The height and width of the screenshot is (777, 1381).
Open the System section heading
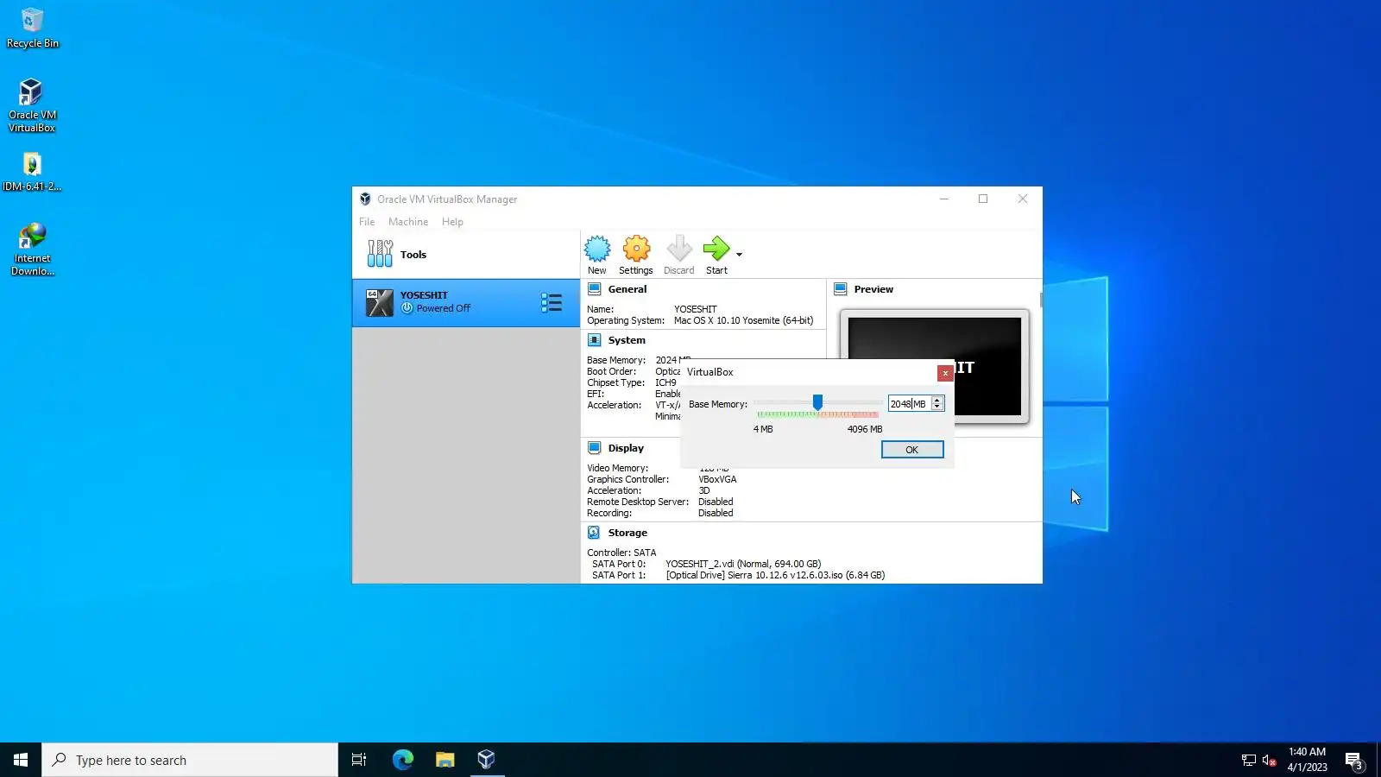click(627, 340)
